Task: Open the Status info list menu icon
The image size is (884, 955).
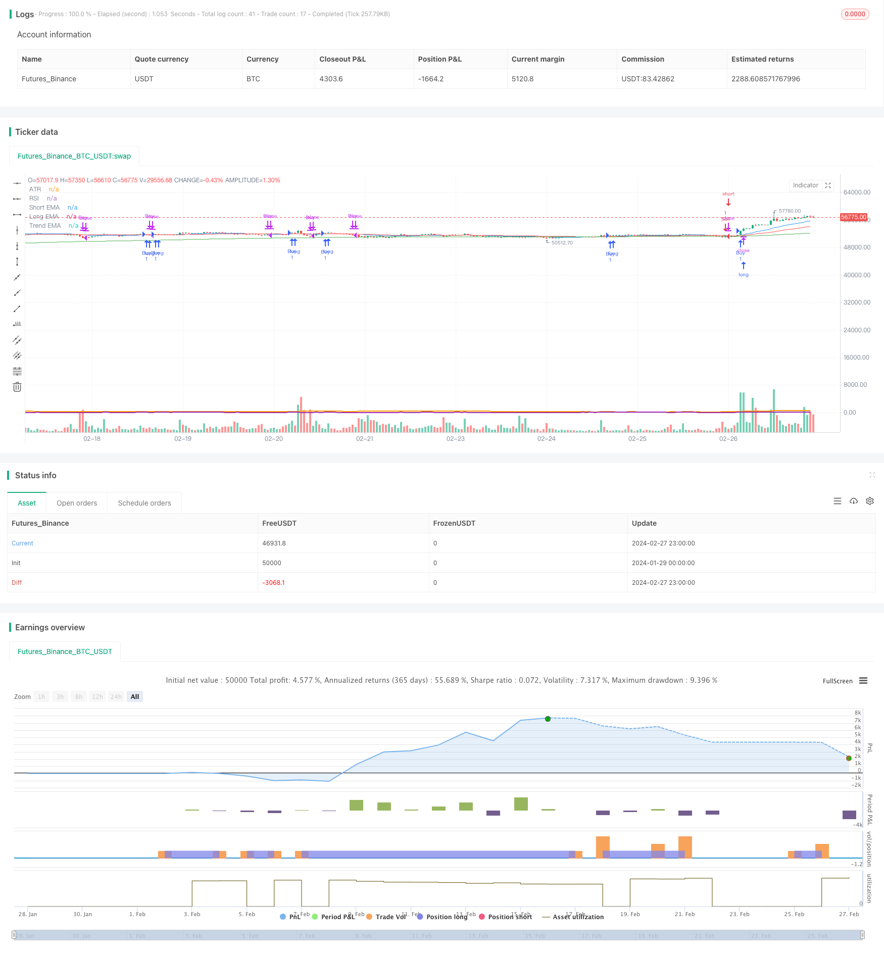Action: point(838,501)
